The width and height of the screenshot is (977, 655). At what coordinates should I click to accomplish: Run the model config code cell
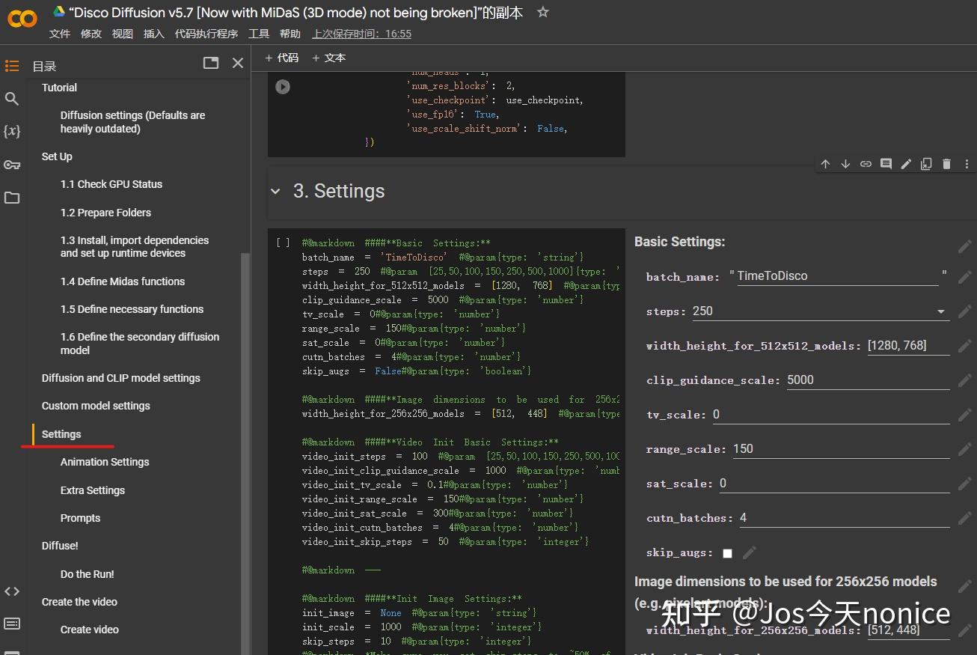pos(283,87)
